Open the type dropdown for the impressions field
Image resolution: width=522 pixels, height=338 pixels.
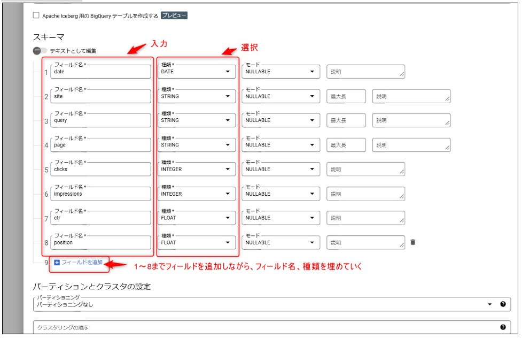(x=197, y=194)
